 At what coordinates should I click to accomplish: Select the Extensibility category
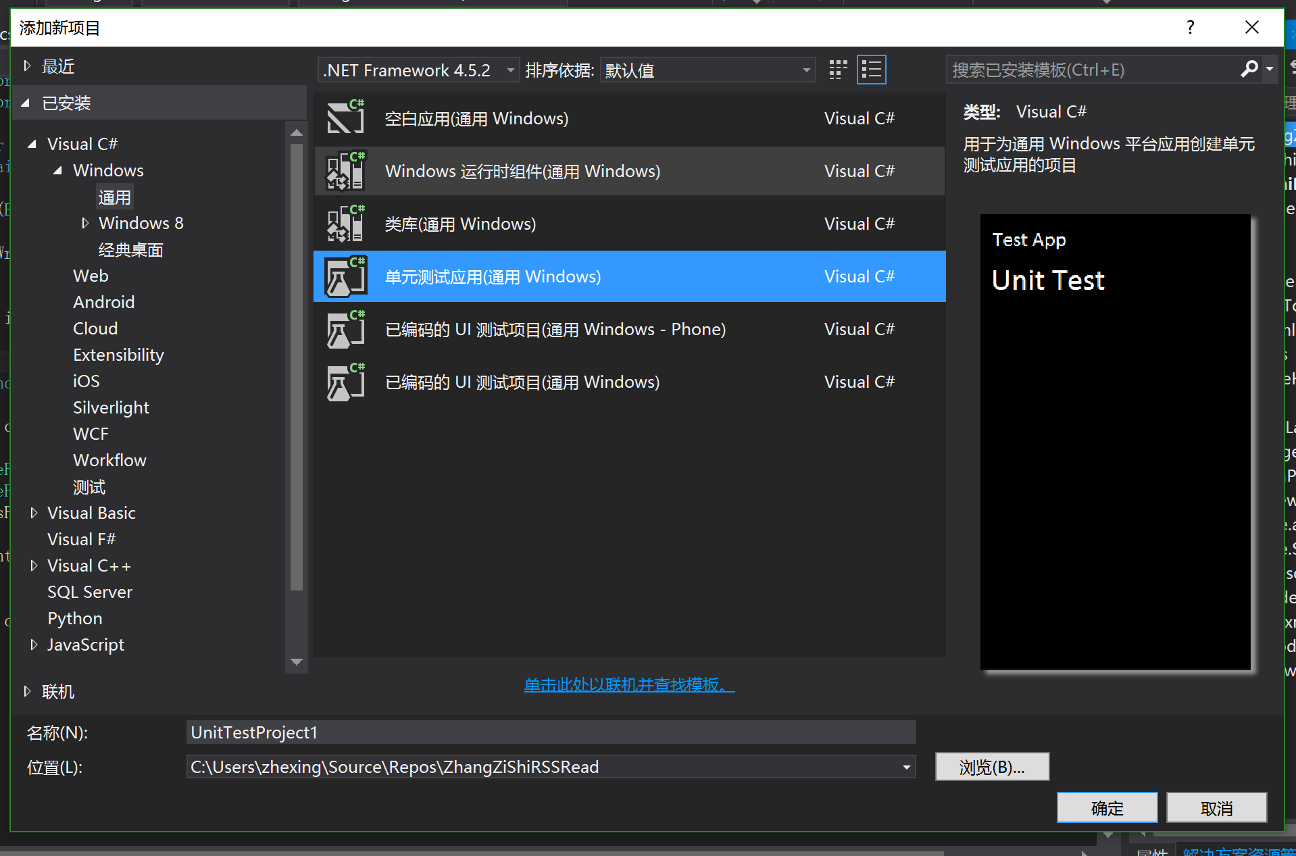pos(118,355)
